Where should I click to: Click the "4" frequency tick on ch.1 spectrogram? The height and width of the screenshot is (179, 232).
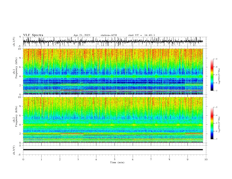click(20, 76)
